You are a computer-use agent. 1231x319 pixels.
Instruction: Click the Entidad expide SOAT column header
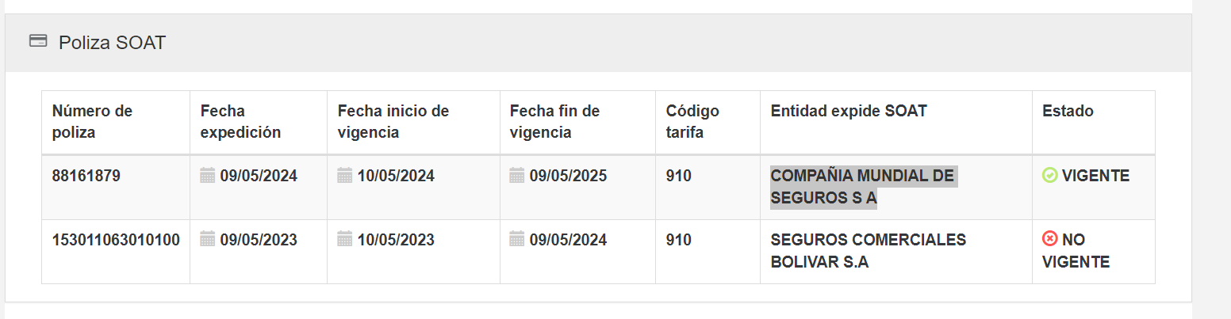click(x=849, y=112)
